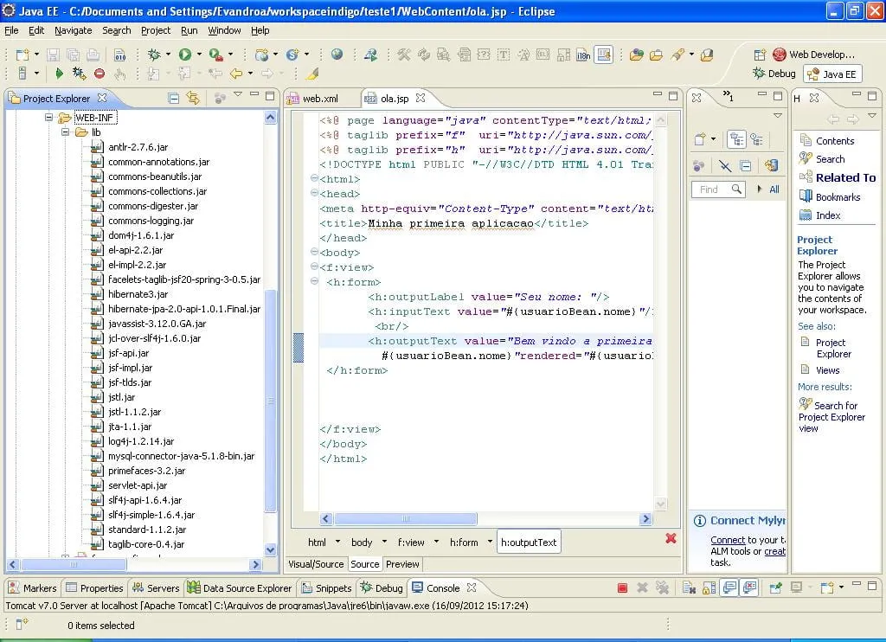Collapse the lib folder tree node

pos(67,132)
